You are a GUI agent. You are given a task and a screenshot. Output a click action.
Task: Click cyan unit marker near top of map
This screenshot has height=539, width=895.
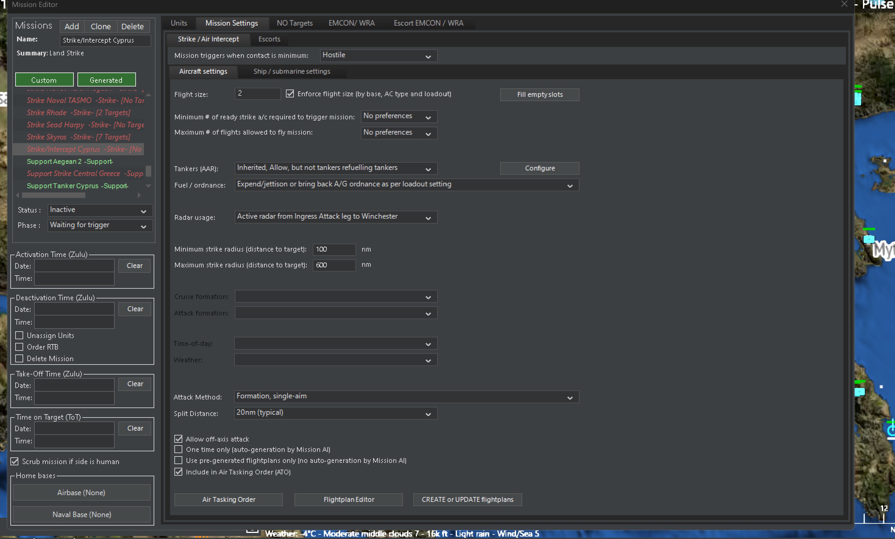pos(858,98)
